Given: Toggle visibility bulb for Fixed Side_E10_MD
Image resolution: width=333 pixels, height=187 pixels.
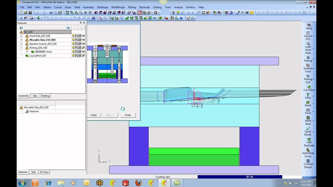Looking at the screenshot, I should coord(73,36).
